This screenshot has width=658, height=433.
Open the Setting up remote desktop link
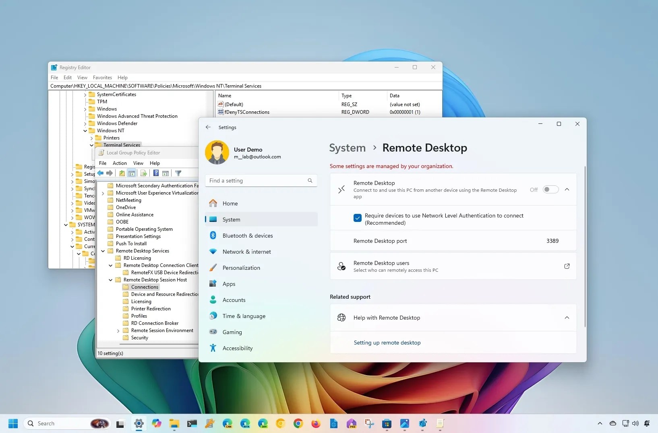pos(387,343)
